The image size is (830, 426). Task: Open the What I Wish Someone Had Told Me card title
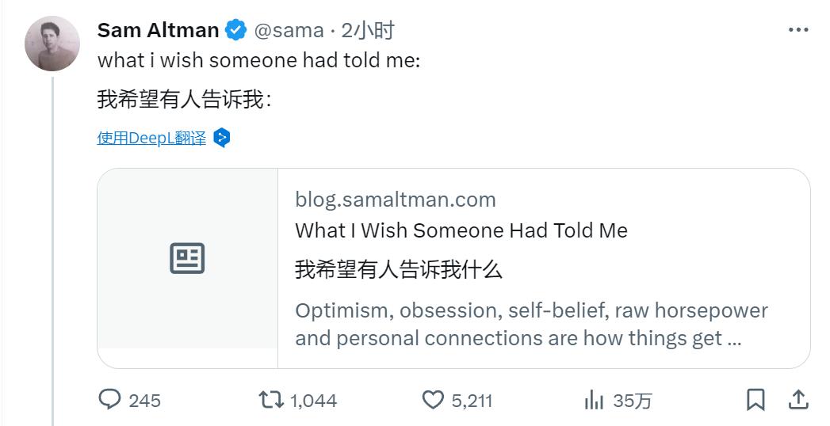point(461,230)
